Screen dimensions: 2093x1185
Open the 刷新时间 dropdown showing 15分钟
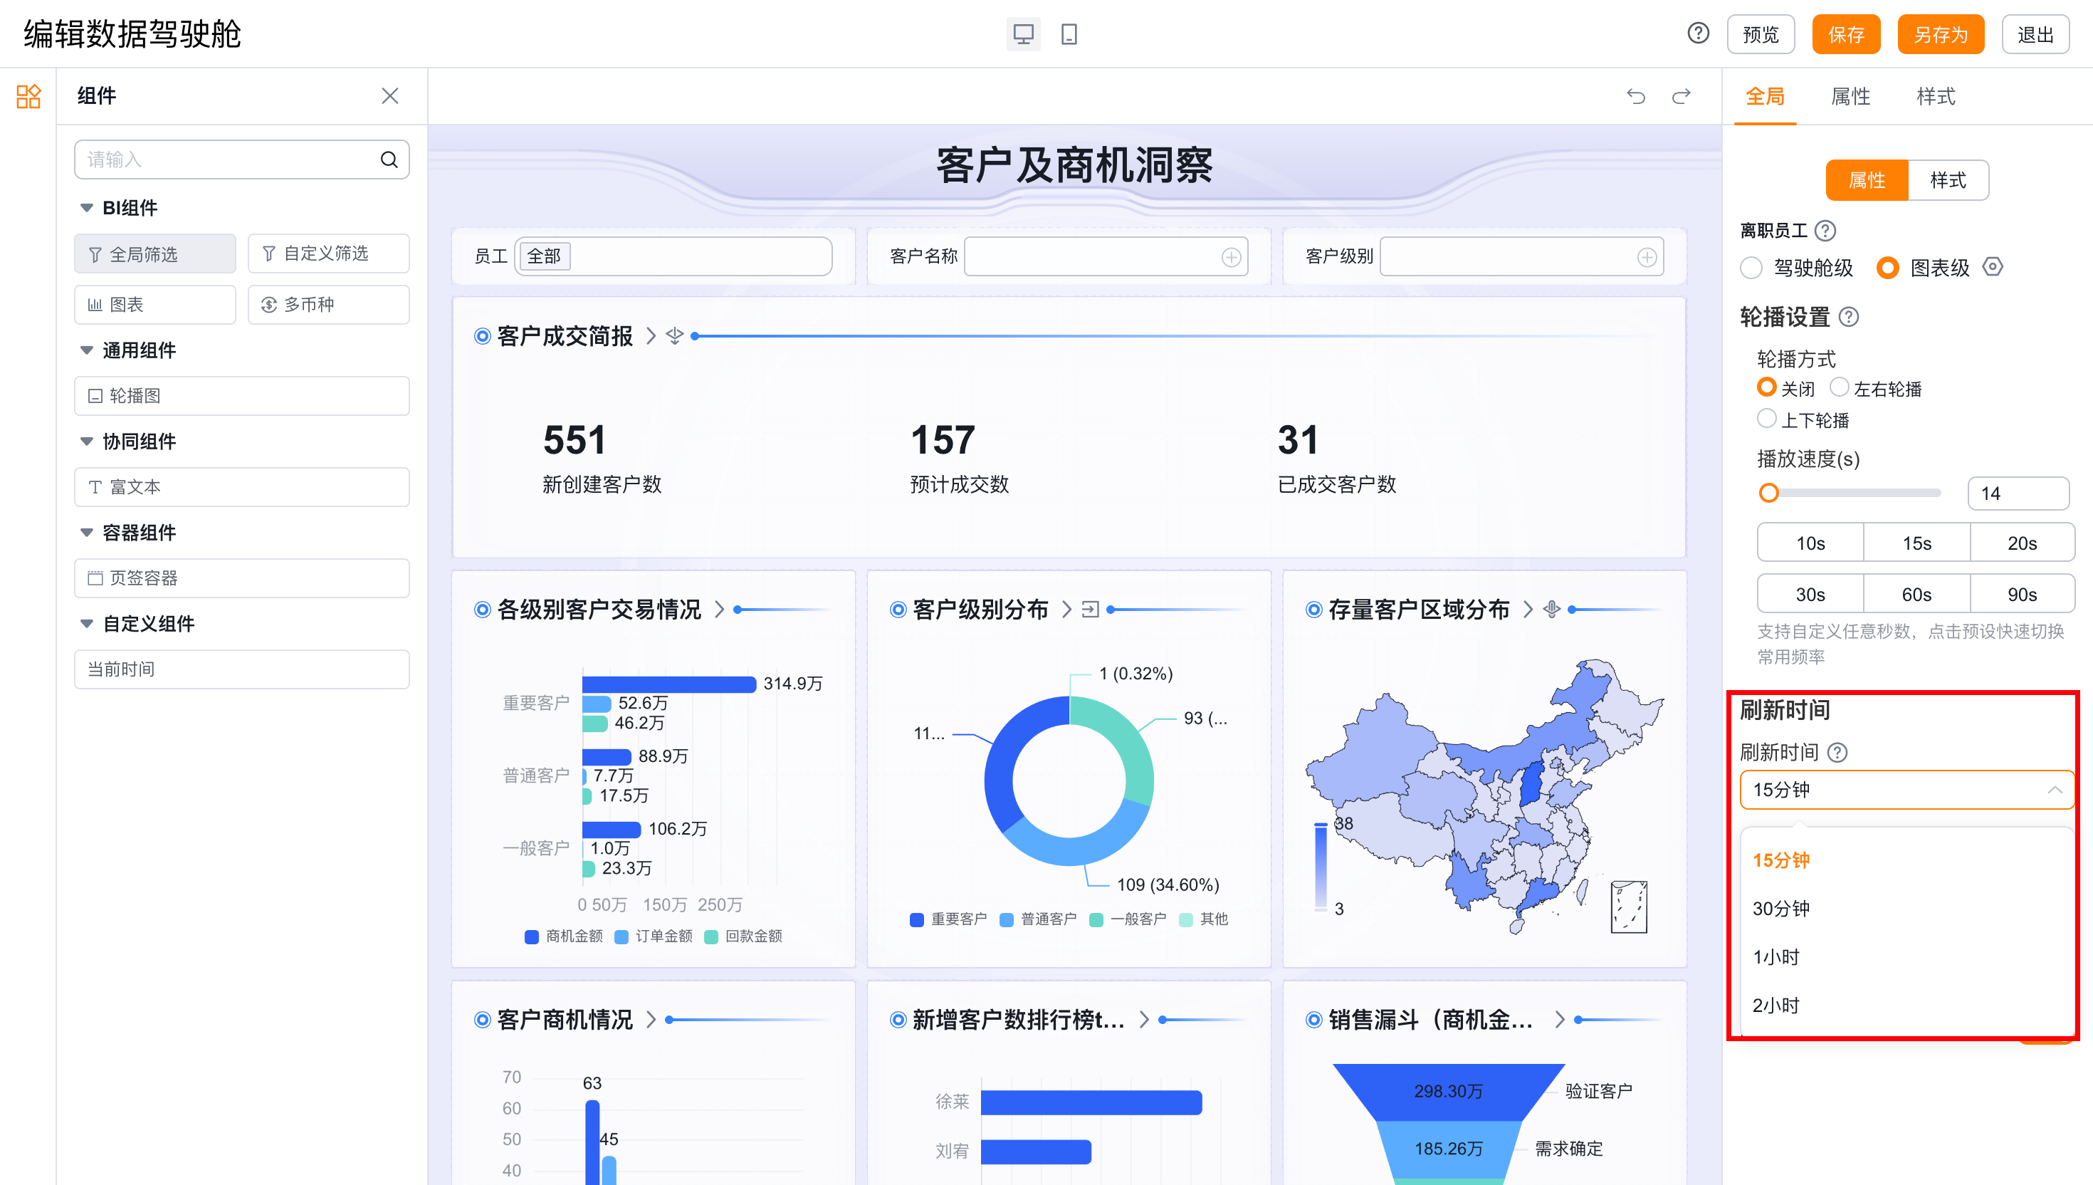pyautogui.click(x=1906, y=790)
